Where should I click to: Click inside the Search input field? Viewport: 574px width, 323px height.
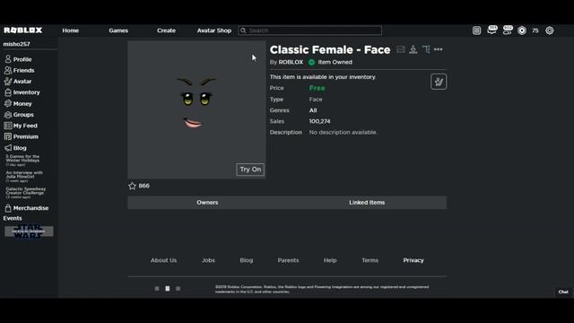[310, 31]
